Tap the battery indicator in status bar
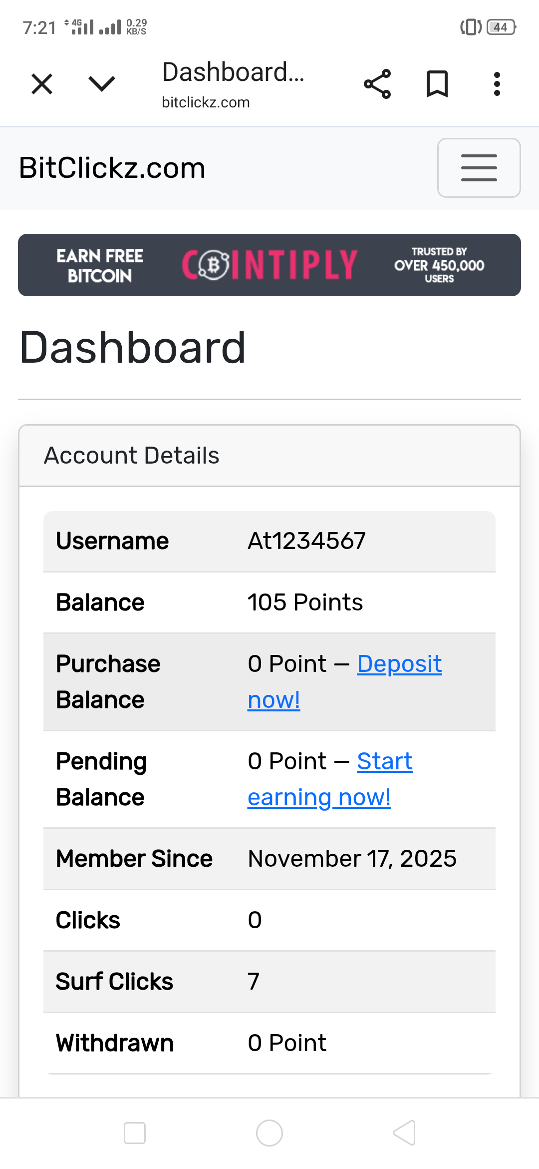Image resolution: width=539 pixels, height=1169 pixels. pyautogui.click(x=501, y=27)
